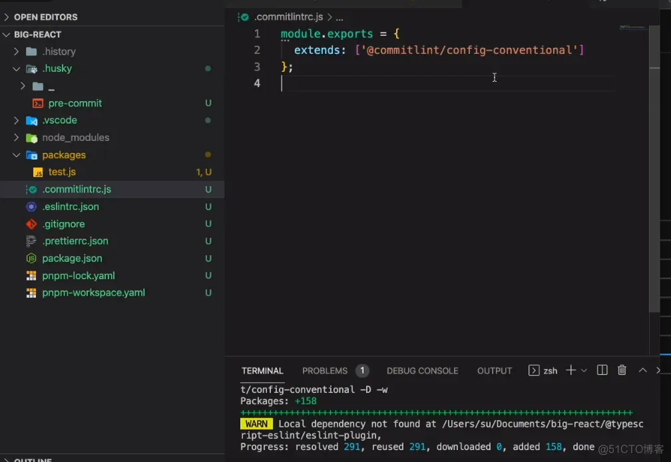Click the .gitignore git icon
Image resolution: width=671 pixels, height=462 pixels.
31,224
